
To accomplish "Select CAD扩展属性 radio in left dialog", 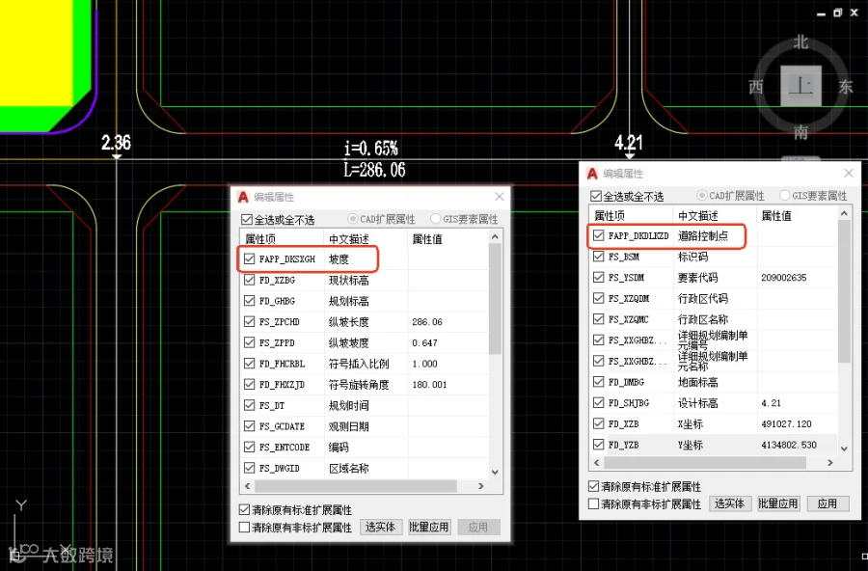I will (x=352, y=219).
